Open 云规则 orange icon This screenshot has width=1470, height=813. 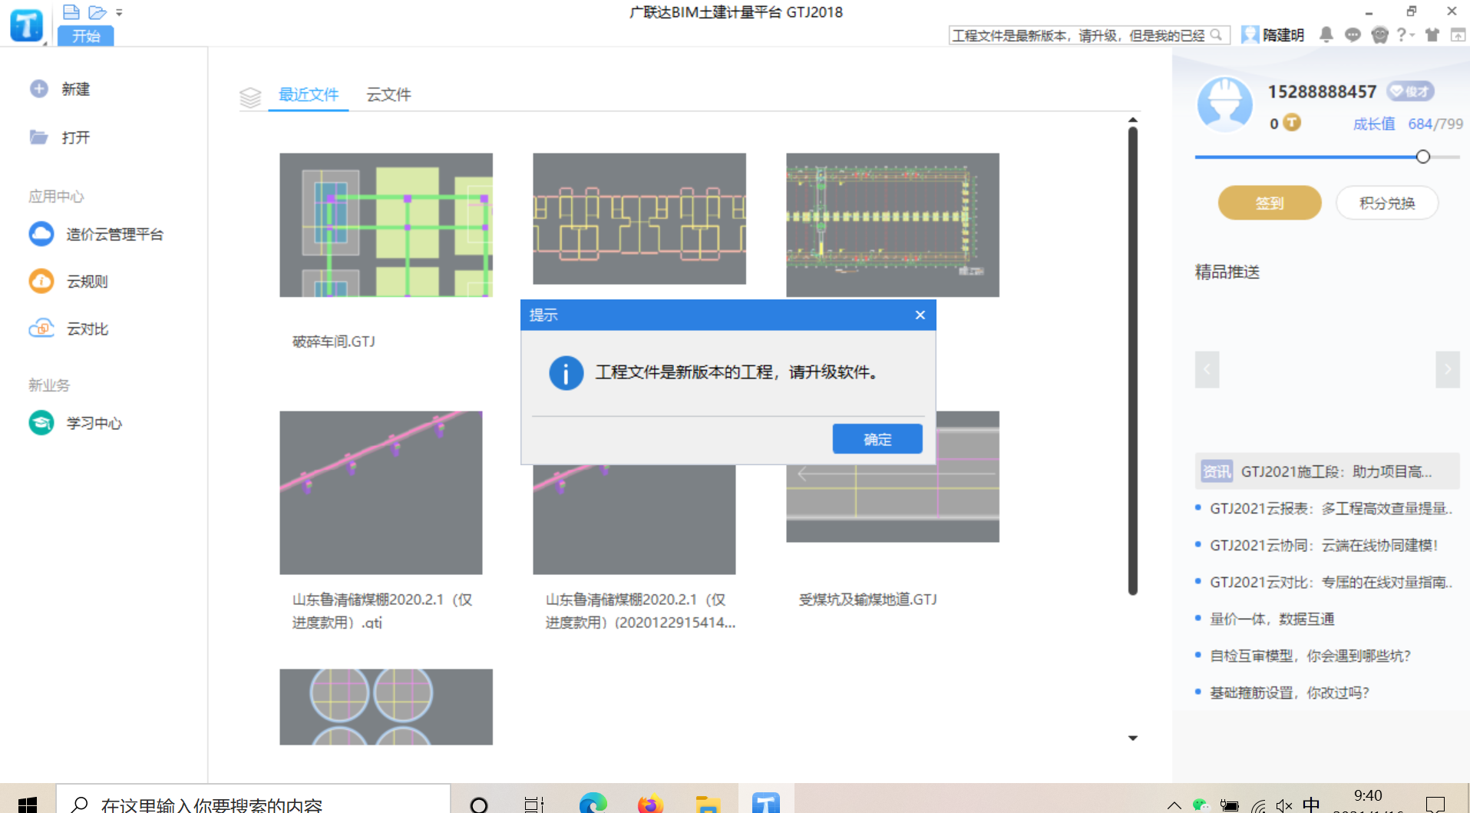[x=41, y=281]
